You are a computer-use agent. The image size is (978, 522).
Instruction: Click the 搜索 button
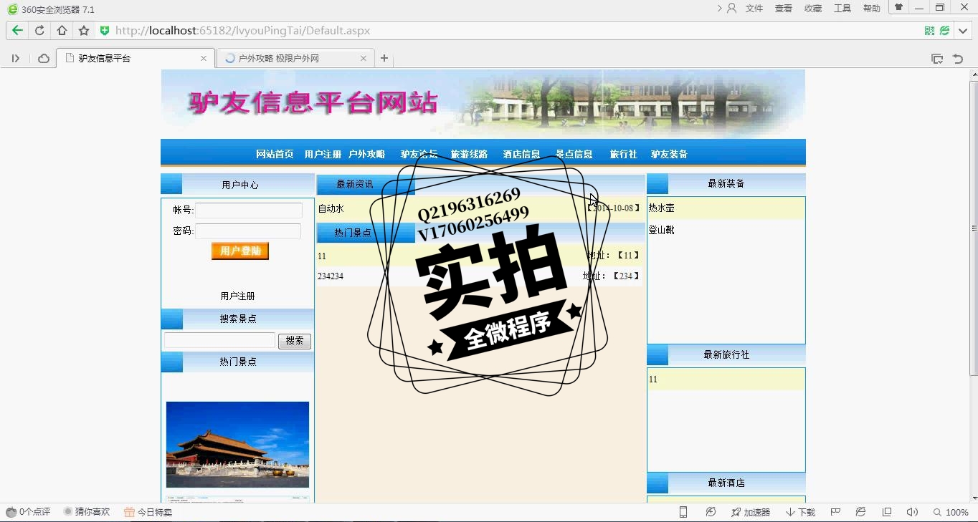[295, 341]
